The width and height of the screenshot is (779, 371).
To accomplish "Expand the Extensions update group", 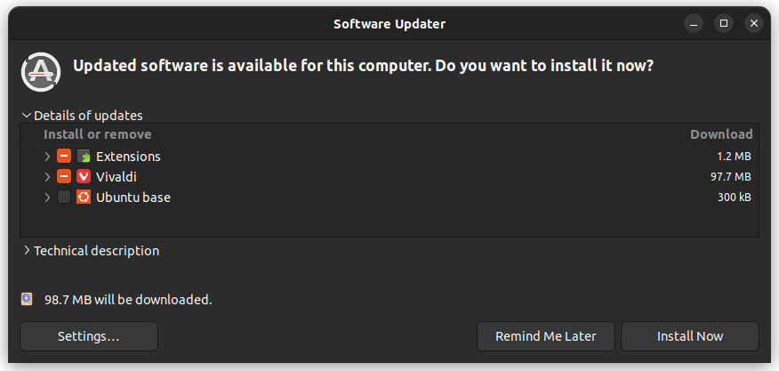I will pos(47,157).
